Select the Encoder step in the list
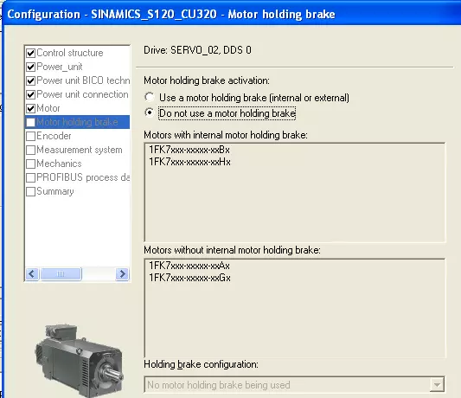 pyautogui.click(x=54, y=136)
